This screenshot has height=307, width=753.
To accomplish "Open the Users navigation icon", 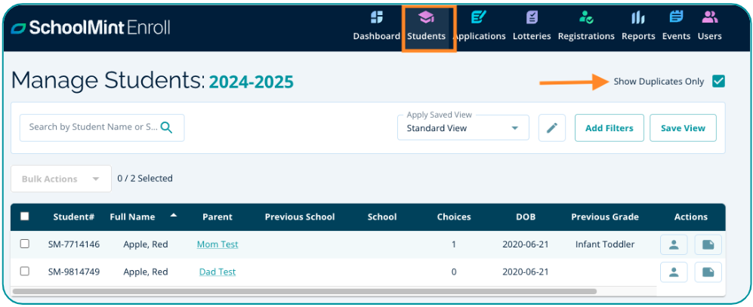I will point(709,18).
